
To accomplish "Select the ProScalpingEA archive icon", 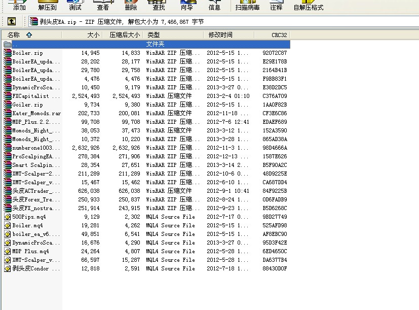I will pos(8,156).
